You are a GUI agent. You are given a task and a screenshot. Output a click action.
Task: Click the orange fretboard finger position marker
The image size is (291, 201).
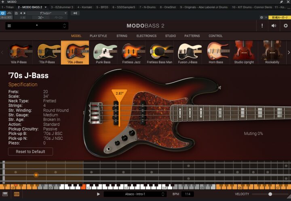(36, 175)
